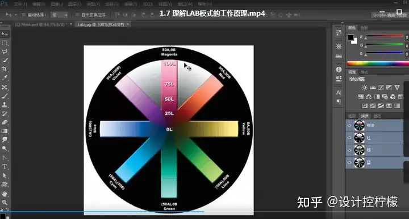Open the Auto-Select group dropdown

(60, 15)
